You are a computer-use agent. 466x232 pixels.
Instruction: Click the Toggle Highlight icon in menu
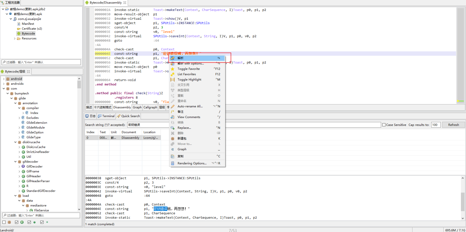[x=173, y=79]
